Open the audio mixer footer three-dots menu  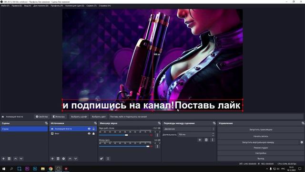click(x=108, y=159)
